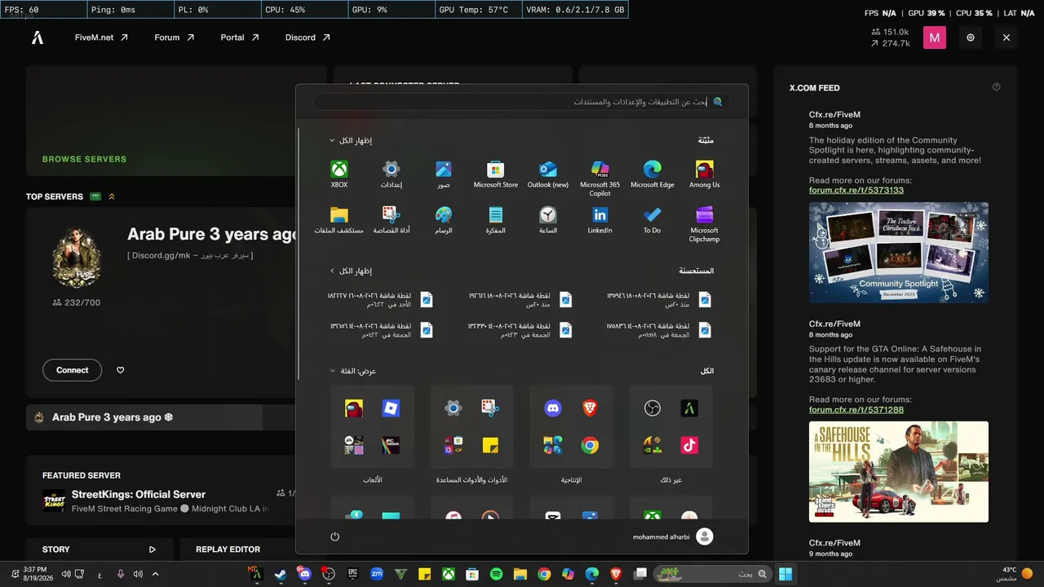Open File Explorer (مستكشف الملفات) pinned app
The image size is (1044, 587).
coord(339,220)
